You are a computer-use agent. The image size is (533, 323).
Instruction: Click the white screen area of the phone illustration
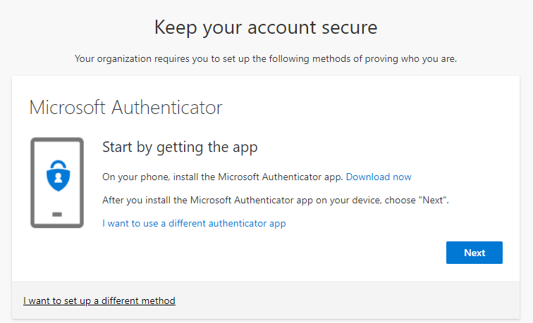[x=57, y=200]
